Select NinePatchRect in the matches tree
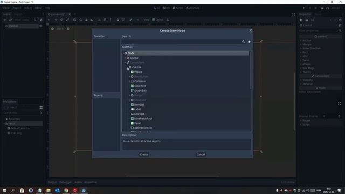The image size is (345, 194). [x=143, y=119]
